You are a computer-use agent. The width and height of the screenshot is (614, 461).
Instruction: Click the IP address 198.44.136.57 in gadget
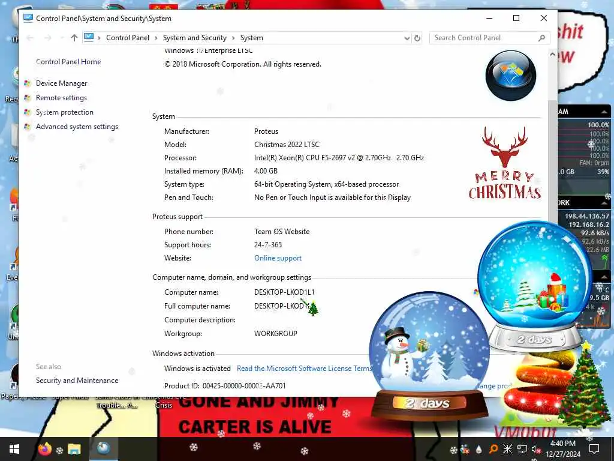click(x=586, y=216)
